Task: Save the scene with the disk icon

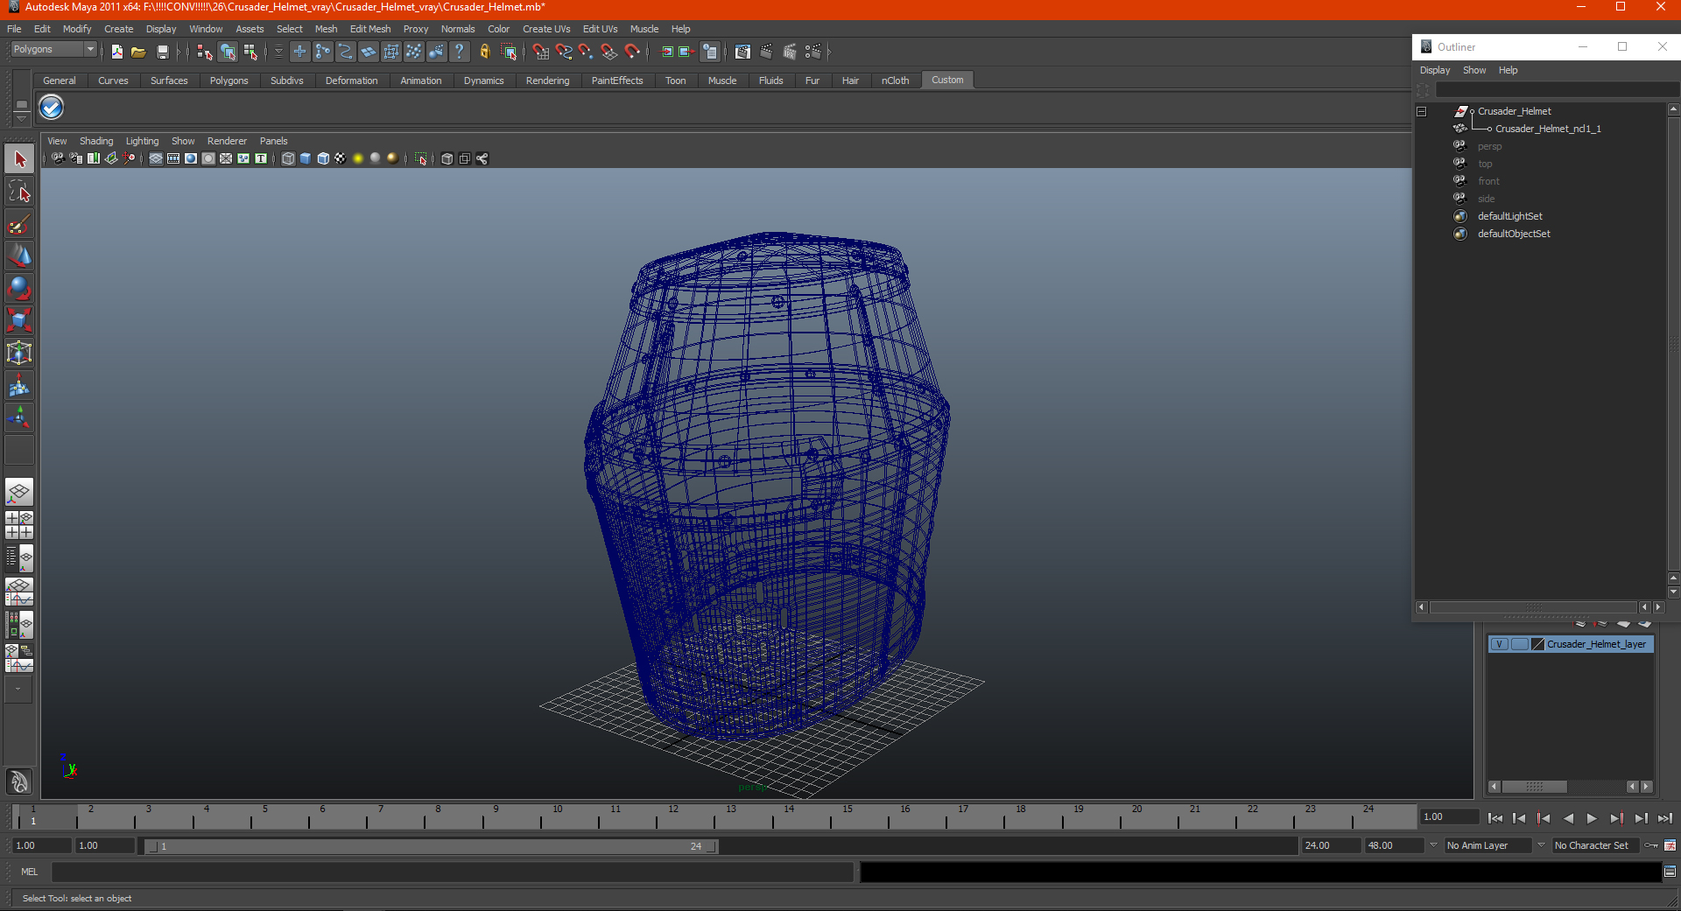Action: tap(163, 53)
